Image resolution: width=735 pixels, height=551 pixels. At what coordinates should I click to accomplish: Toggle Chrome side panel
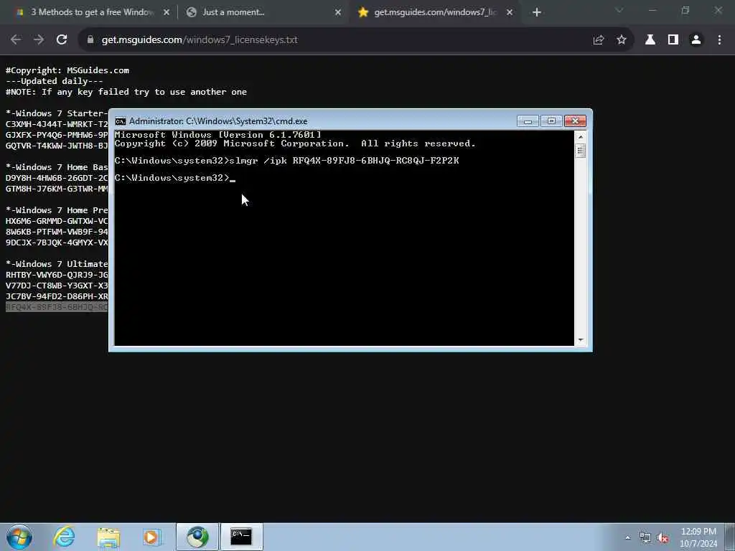673,40
